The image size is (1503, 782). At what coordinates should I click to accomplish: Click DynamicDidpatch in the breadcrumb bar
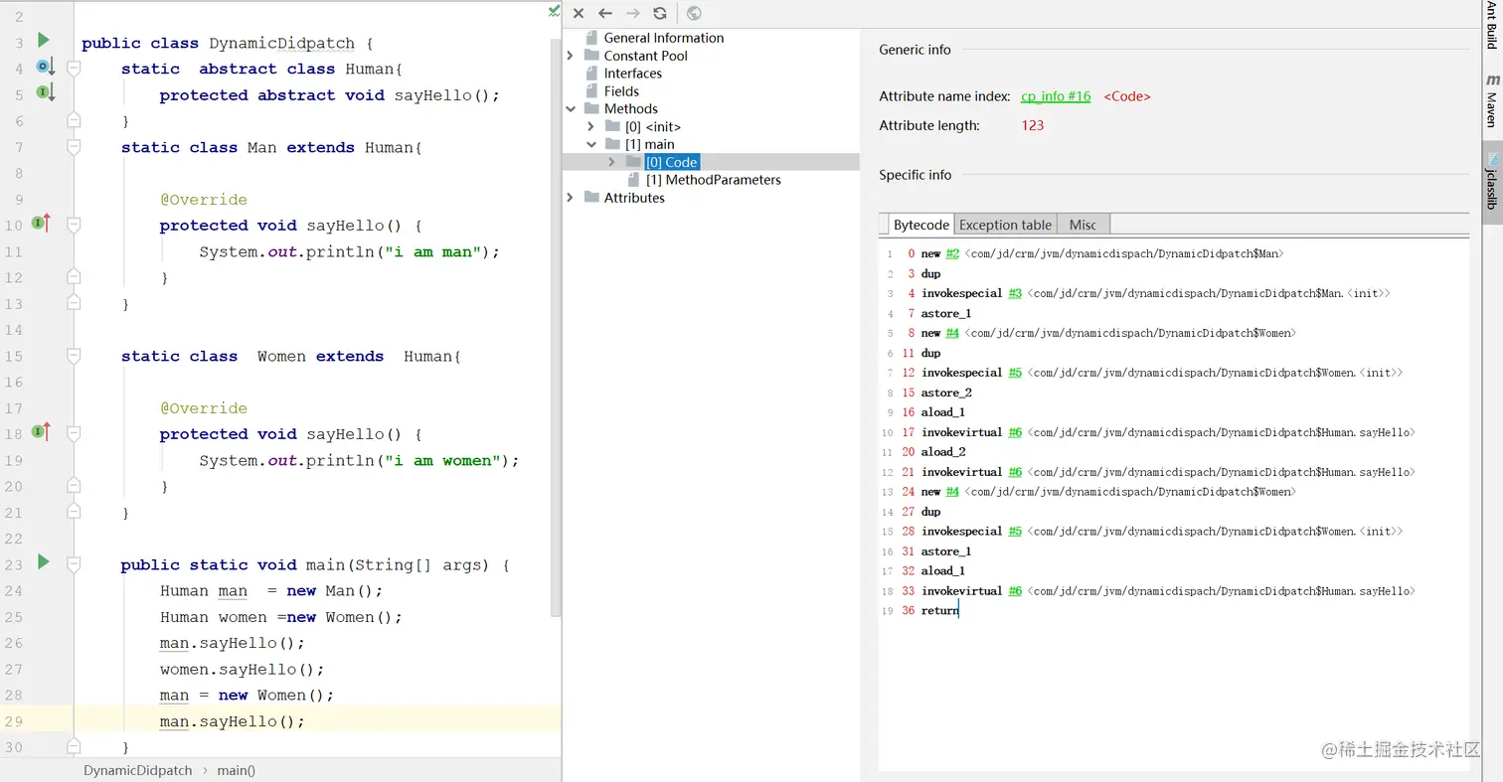point(138,770)
